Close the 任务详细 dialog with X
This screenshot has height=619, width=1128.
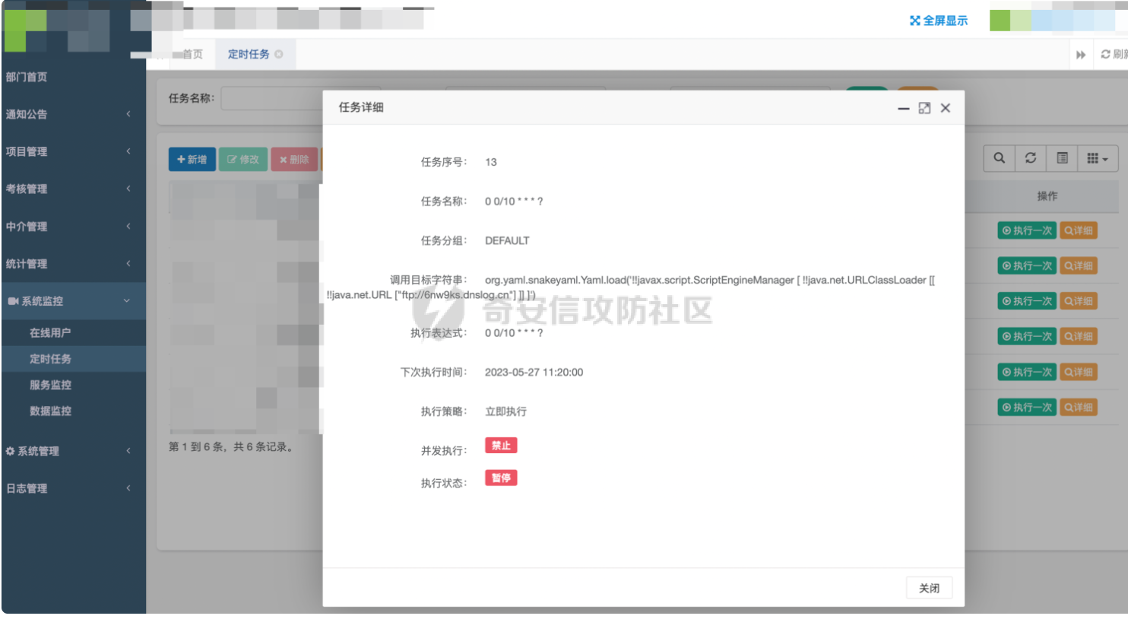pos(946,108)
